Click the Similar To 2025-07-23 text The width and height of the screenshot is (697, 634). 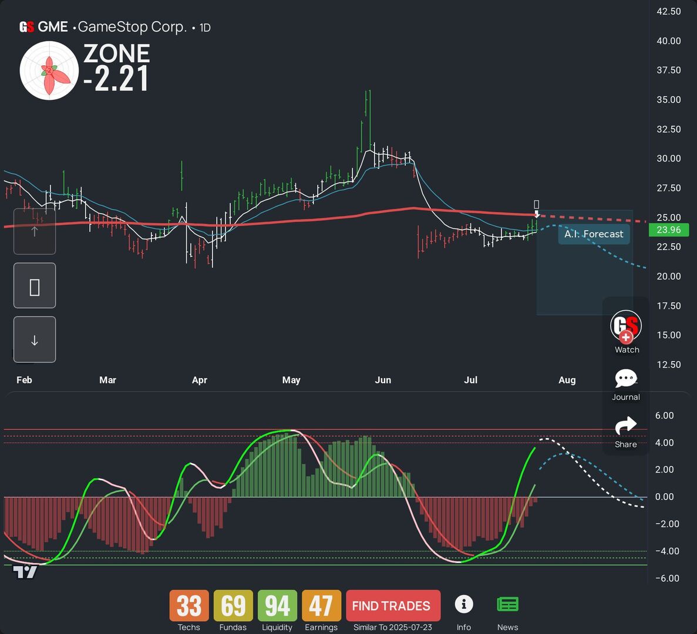pos(392,628)
